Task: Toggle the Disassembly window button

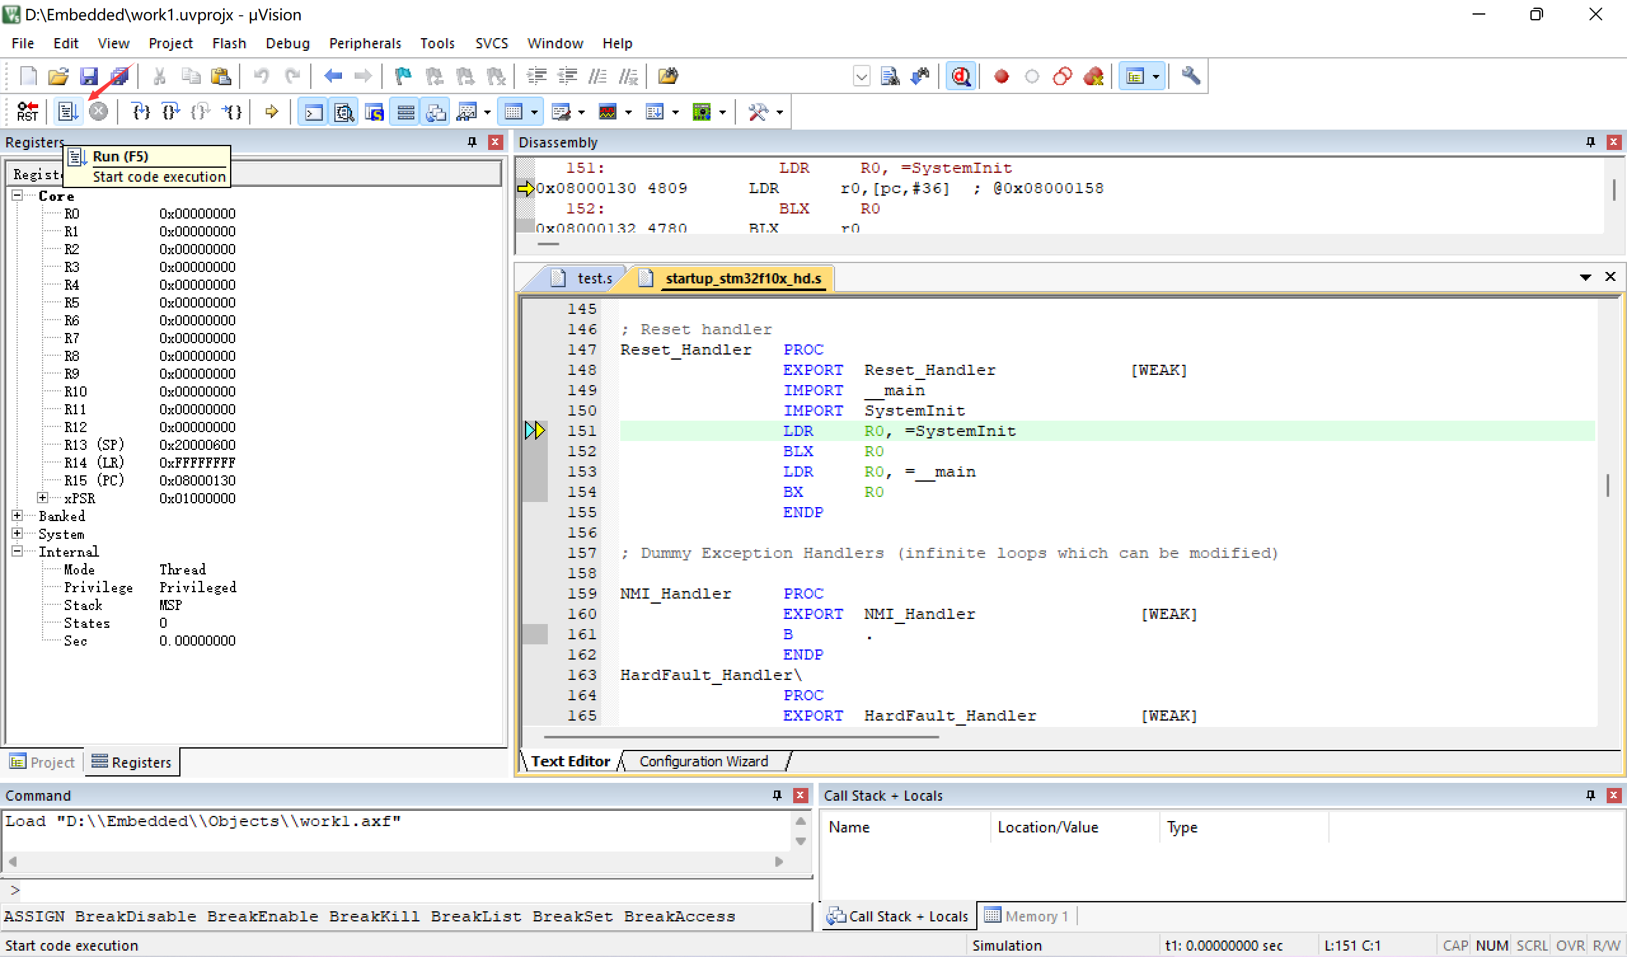Action: pos(343,112)
